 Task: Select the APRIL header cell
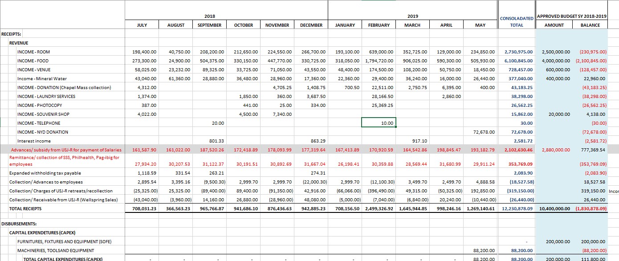tap(446, 25)
